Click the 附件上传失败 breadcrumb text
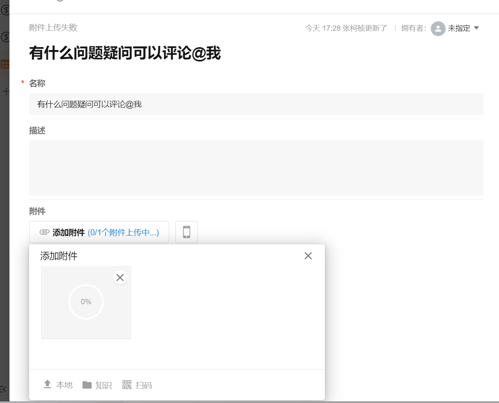Image resolution: width=499 pixels, height=403 pixels. click(x=53, y=27)
